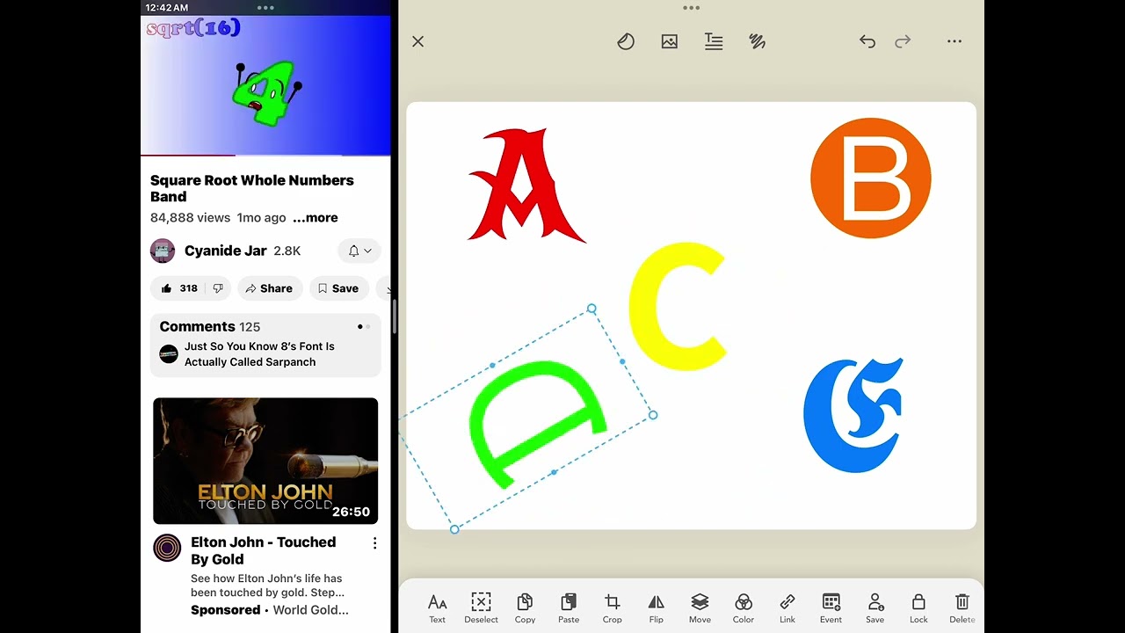Open the Cyanide Jar channel name
The height and width of the screenshot is (633, 1125).
pos(226,251)
